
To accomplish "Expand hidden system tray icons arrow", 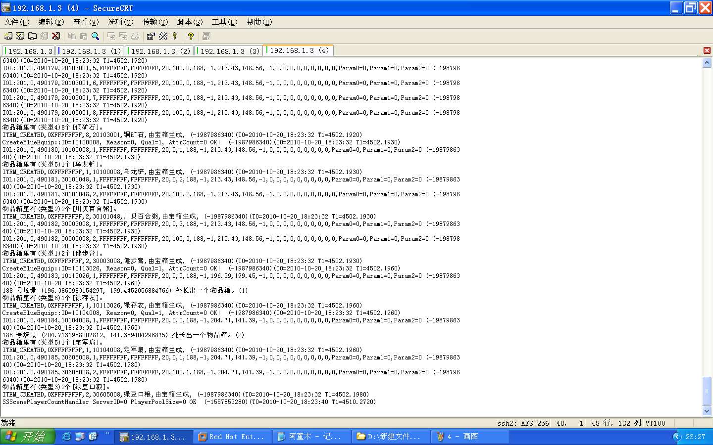I will click(x=677, y=437).
